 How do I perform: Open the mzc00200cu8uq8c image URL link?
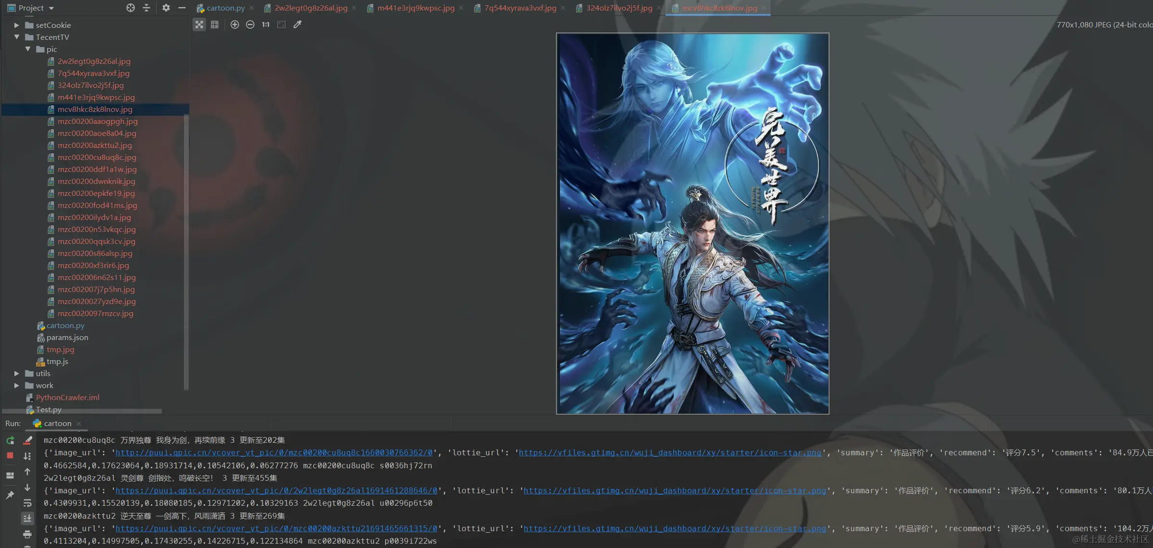[x=274, y=453]
